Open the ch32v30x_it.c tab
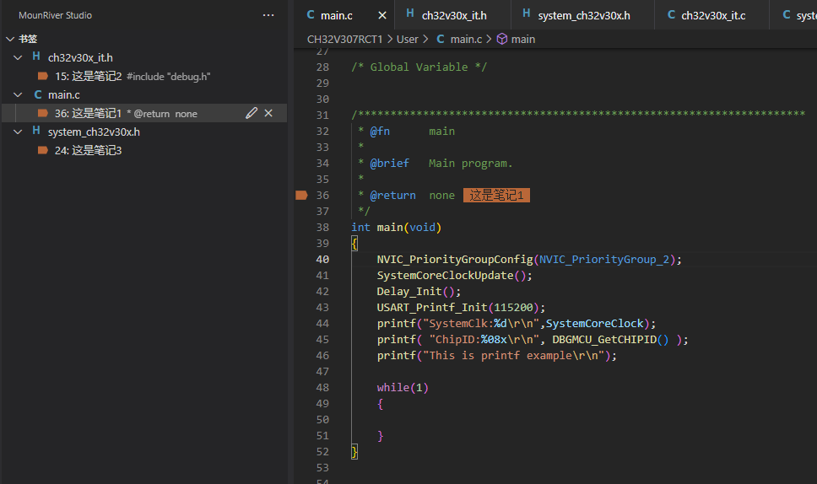The width and height of the screenshot is (817, 484). click(x=712, y=15)
